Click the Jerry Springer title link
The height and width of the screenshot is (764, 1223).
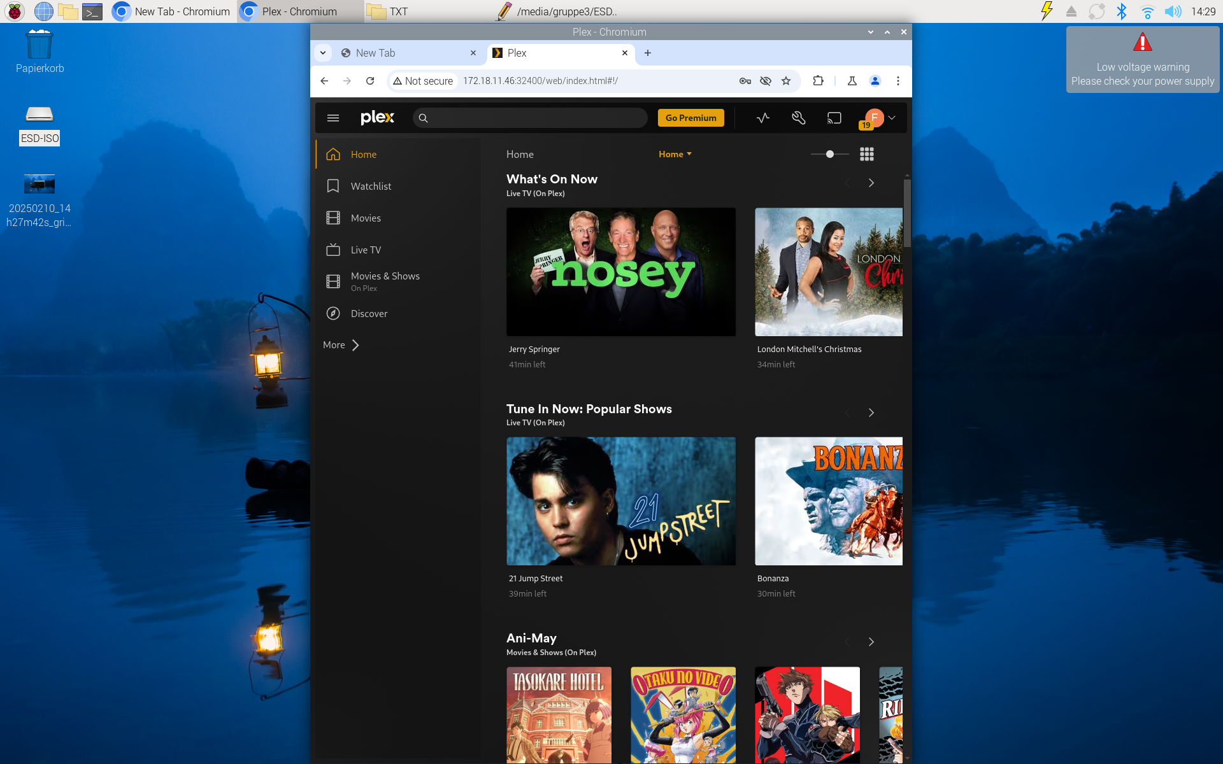(534, 349)
